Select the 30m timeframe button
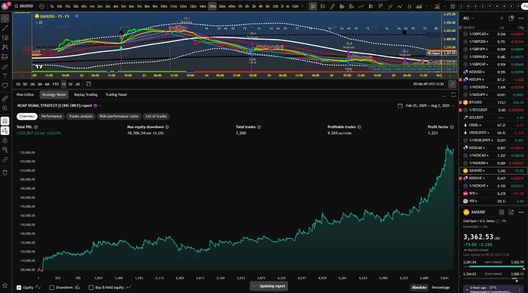Image resolution: width=528 pixels, height=293 pixels. click(222, 6)
